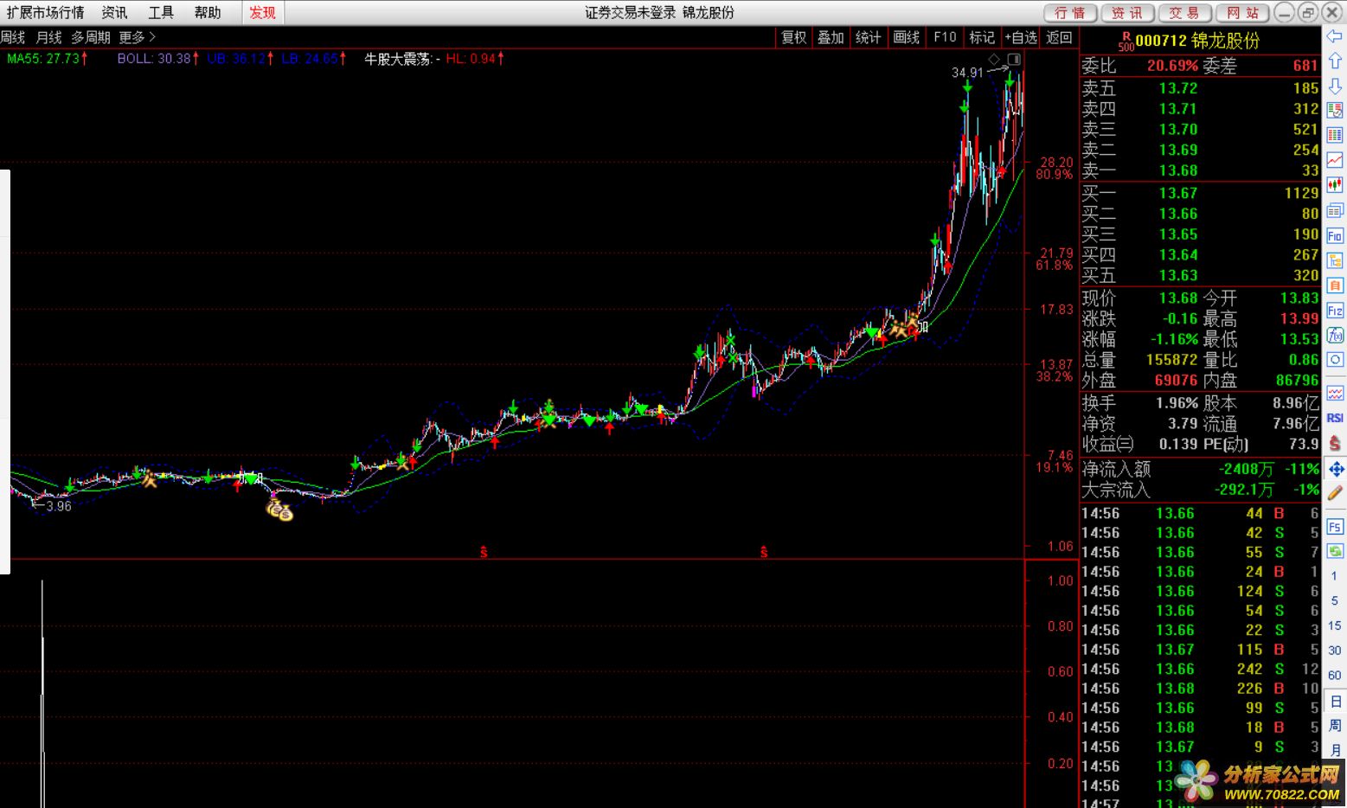Open the F10 company info sidebar icon
1347x808 pixels.
(1335, 235)
